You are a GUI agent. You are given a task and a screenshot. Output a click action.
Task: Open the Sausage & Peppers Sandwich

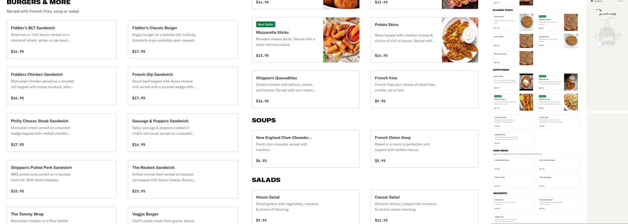click(x=183, y=133)
